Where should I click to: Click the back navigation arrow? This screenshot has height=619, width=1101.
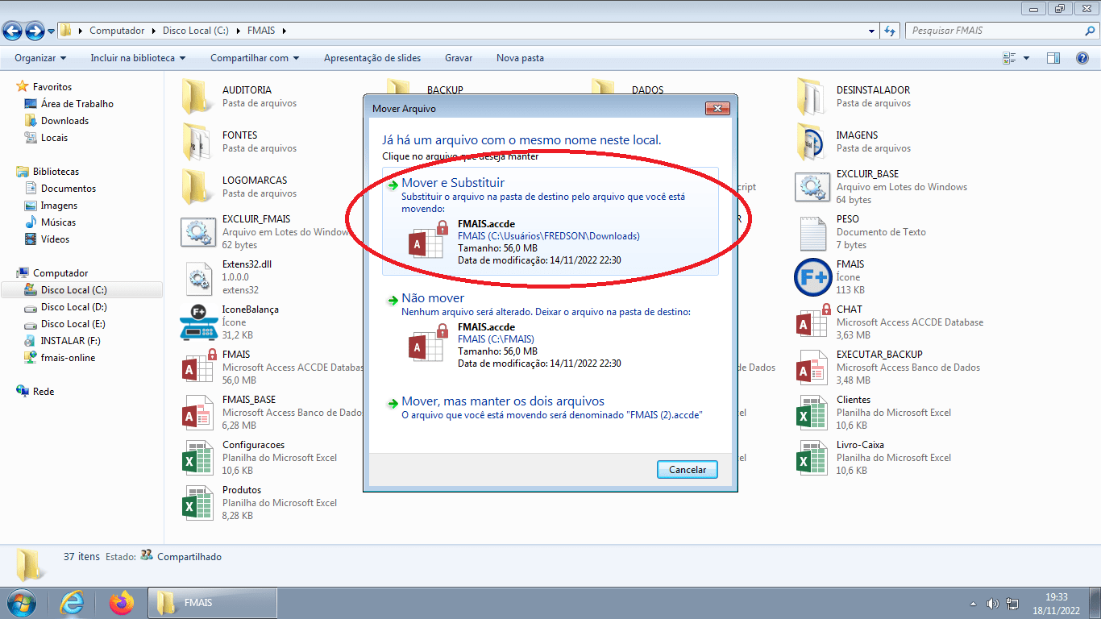coord(13,31)
